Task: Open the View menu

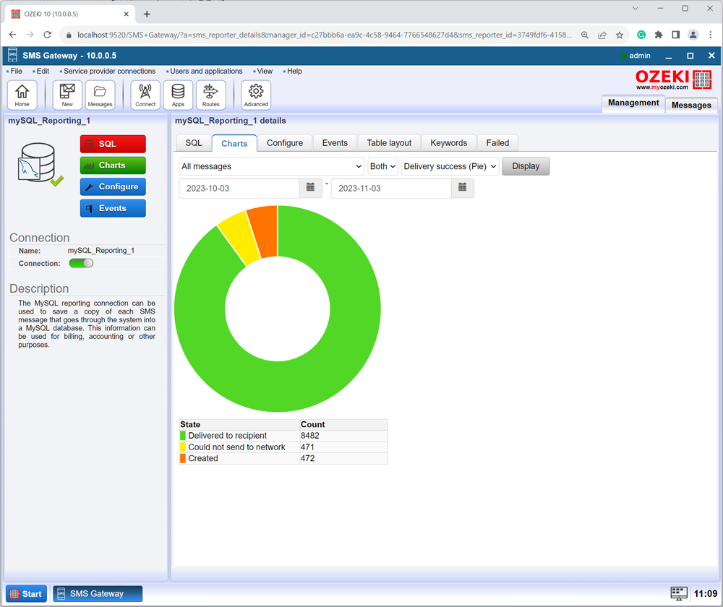Action: (264, 71)
